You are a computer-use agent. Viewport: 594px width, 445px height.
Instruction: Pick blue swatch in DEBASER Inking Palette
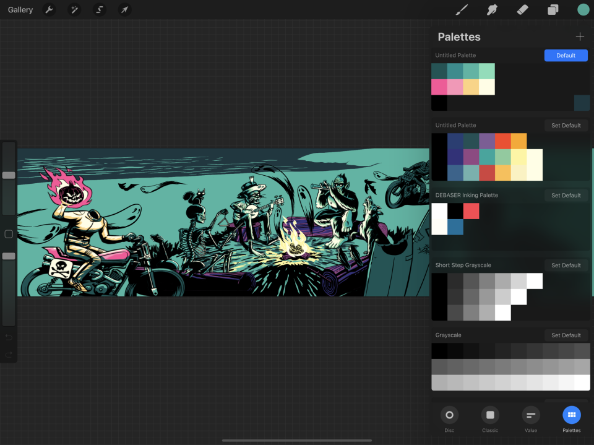coord(455,227)
